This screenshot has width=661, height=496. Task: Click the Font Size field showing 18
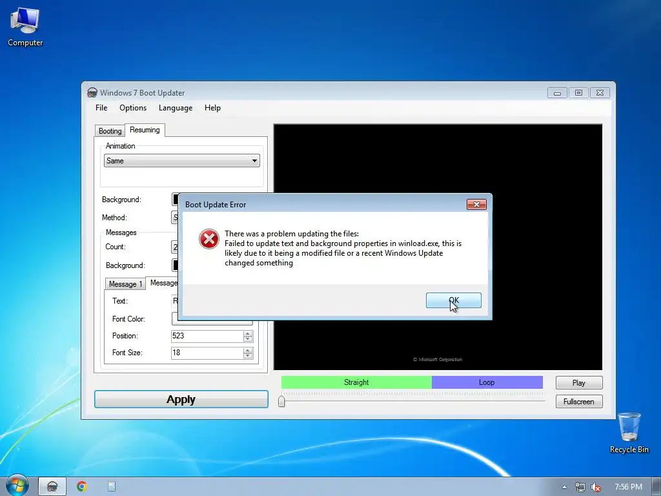point(207,353)
